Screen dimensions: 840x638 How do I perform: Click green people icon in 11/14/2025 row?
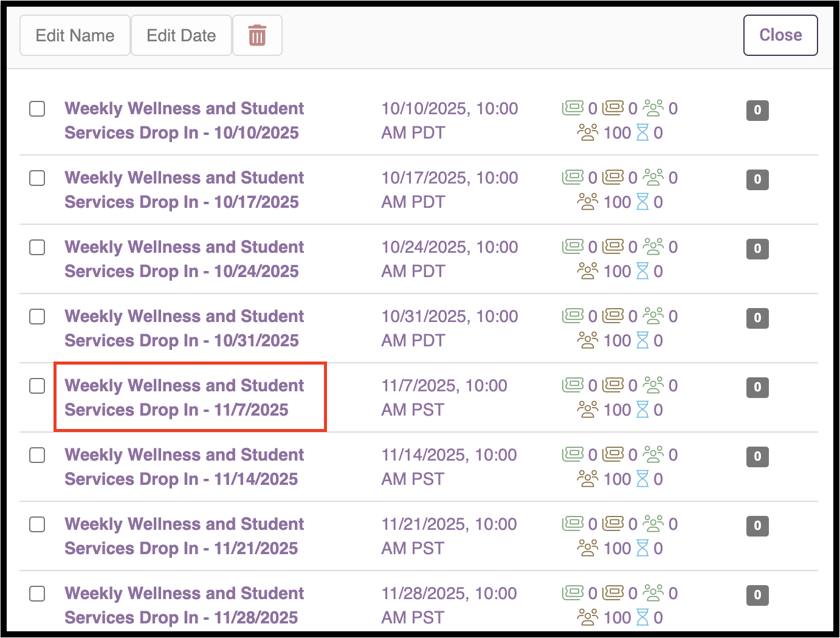[x=653, y=454]
